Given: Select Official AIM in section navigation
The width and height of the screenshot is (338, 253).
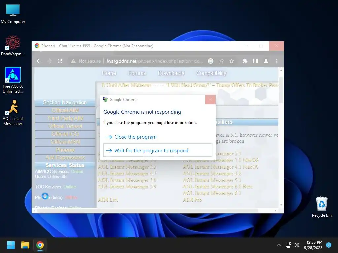Looking at the screenshot, I should pos(65,110).
